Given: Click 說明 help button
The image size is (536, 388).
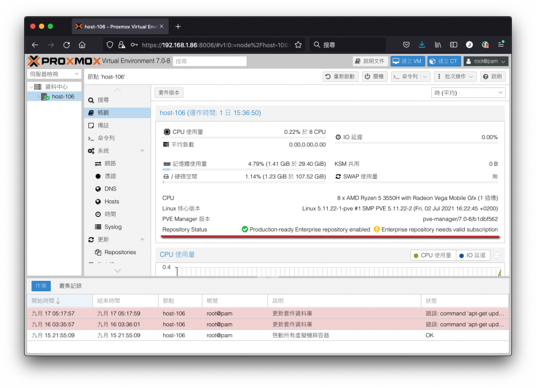Looking at the screenshot, I should (493, 76).
